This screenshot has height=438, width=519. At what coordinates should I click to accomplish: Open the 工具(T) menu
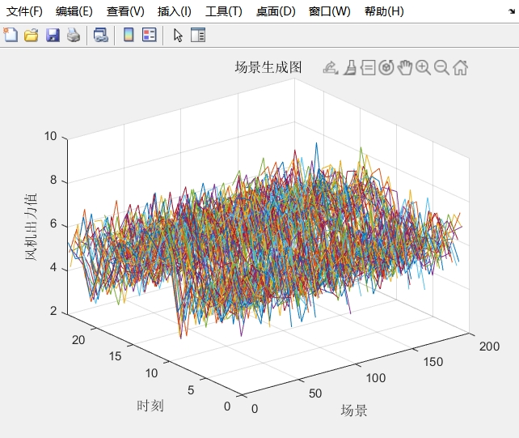(x=224, y=11)
